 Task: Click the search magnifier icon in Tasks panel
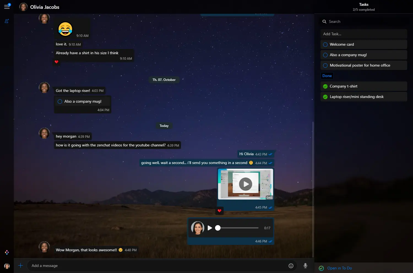(x=324, y=21)
